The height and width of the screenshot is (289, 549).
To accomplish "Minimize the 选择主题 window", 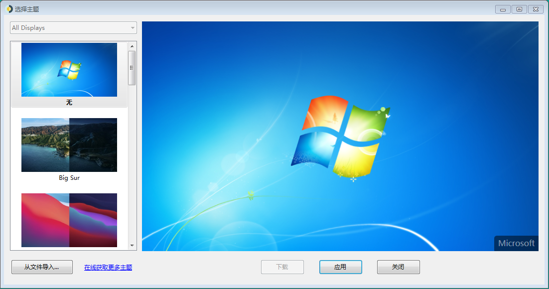I will tap(503, 9).
